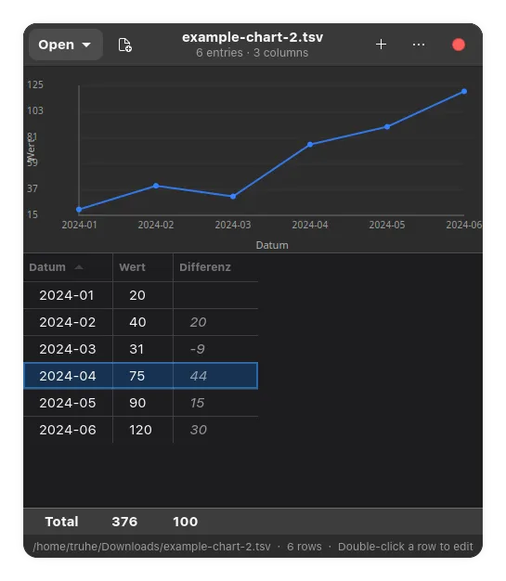Click the 125 y-axis tick label
Viewport: 506px width, 581px height.
tap(35, 84)
